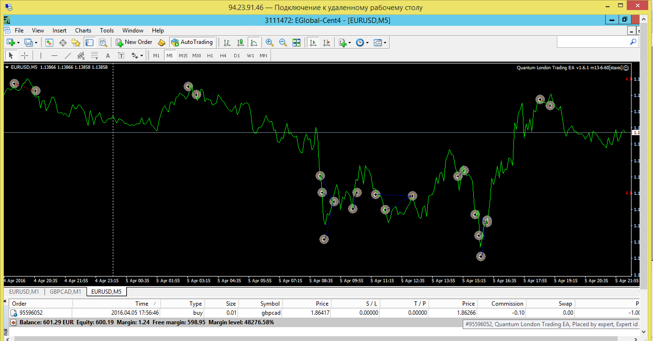Select the horizontal line tool
This screenshot has width=653, height=341.
click(x=54, y=55)
